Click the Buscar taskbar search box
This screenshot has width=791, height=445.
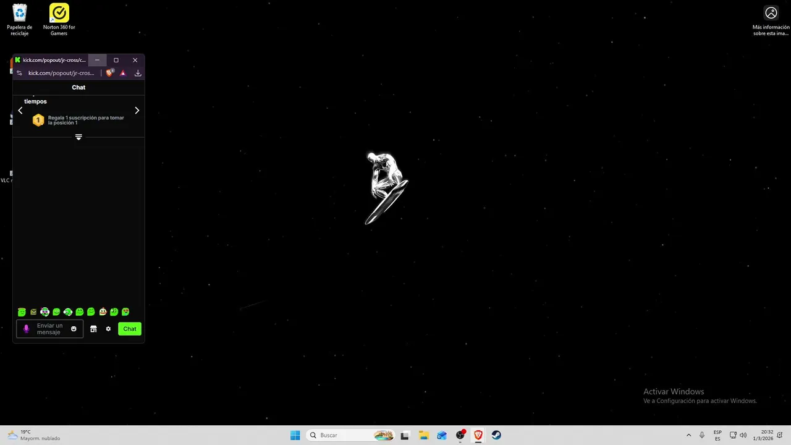(351, 435)
